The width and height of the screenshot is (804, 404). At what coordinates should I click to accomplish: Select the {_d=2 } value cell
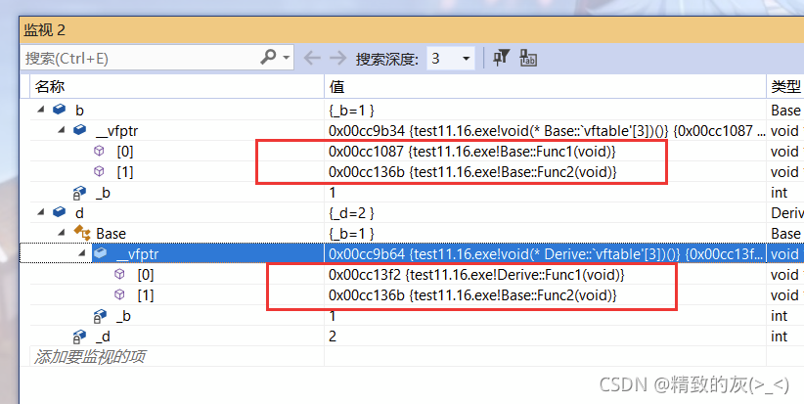pyautogui.click(x=351, y=213)
